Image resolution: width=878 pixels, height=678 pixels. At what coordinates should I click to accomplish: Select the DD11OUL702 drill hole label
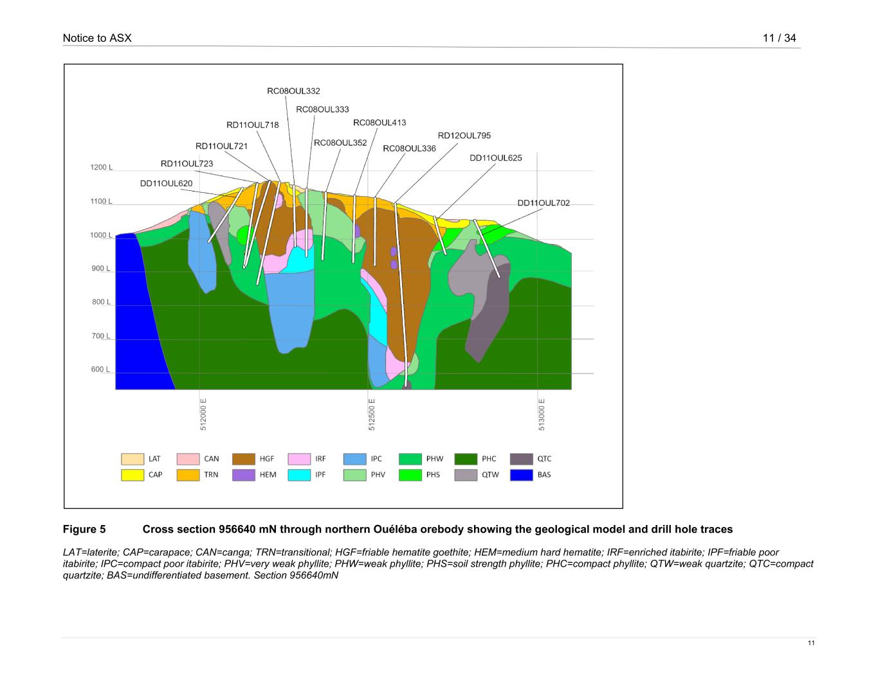point(544,203)
